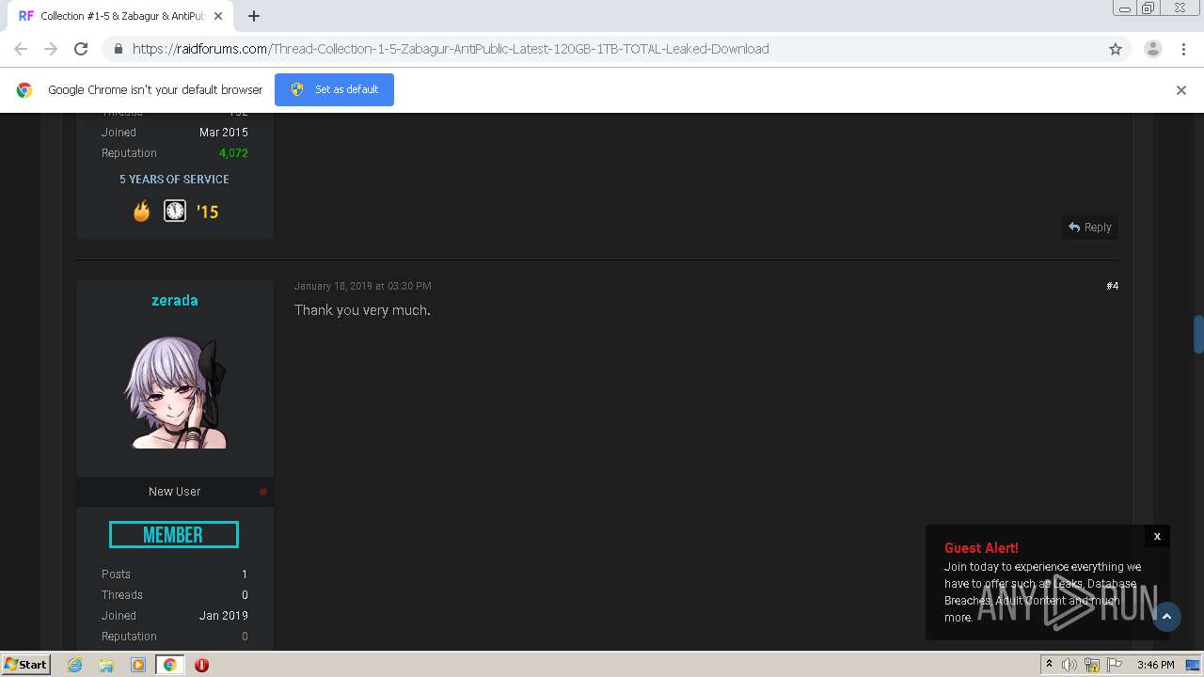Reload the raidforums page

(x=81, y=49)
